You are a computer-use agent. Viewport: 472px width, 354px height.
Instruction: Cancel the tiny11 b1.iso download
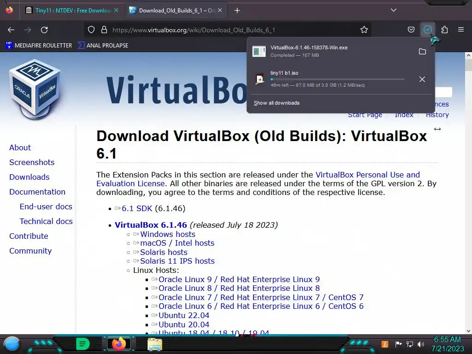pos(422,79)
